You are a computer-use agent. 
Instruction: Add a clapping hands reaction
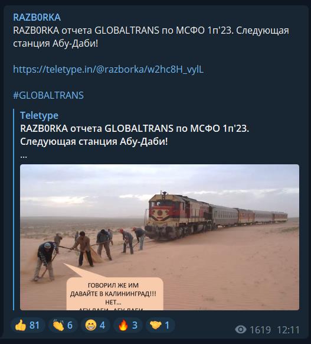63,325
